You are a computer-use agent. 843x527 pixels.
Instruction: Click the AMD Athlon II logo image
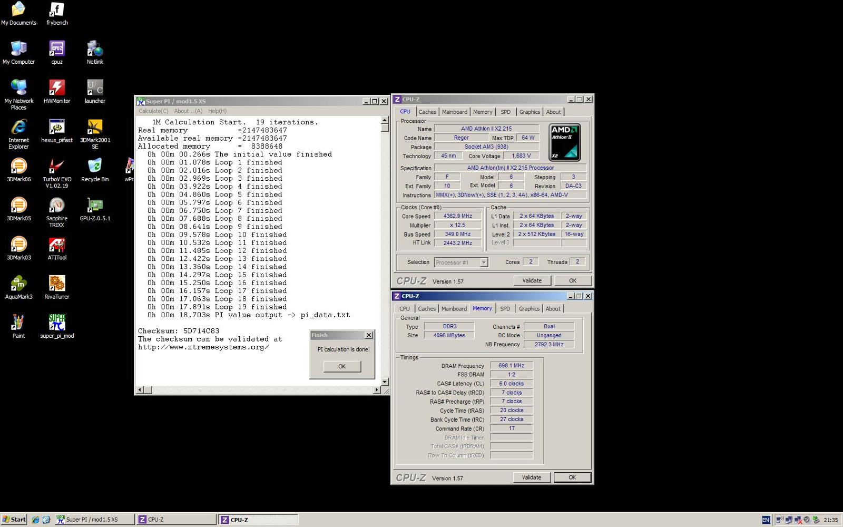click(x=565, y=142)
